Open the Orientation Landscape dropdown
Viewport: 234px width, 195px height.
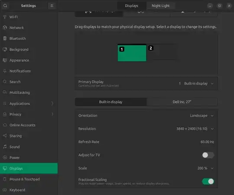pos(201,115)
